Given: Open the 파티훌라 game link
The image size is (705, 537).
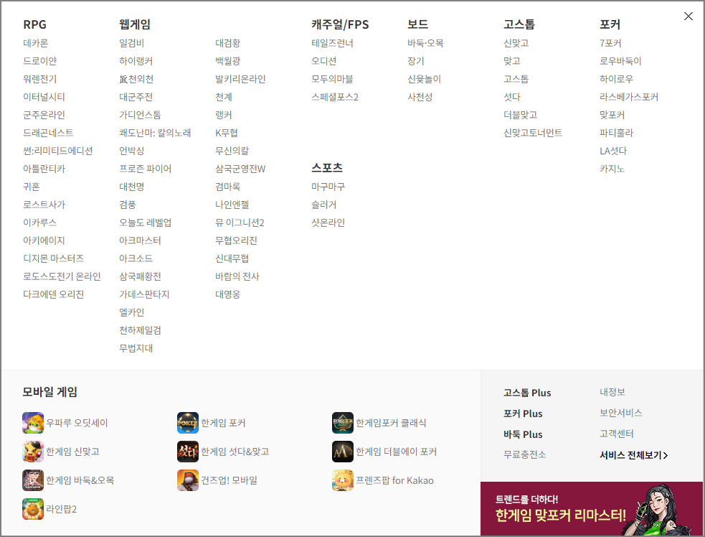Looking at the screenshot, I should (x=616, y=133).
